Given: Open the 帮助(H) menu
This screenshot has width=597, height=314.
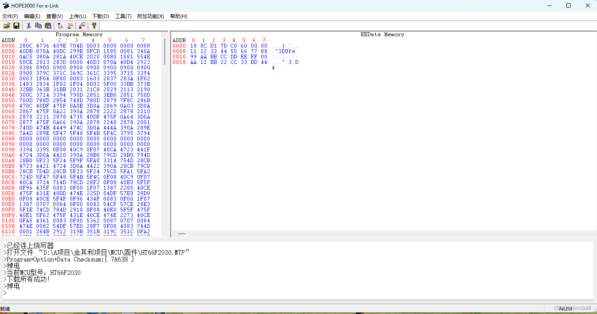Looking at the screenshot, I should click(x=179, y=16).
